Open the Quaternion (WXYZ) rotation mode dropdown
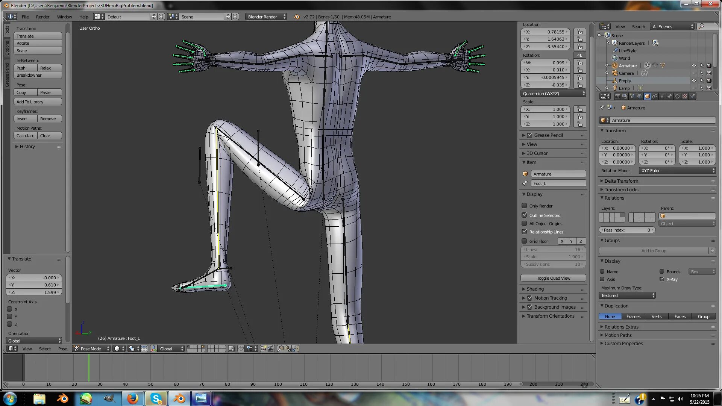Image resolution: width=722 pixels, height=406 pixels. 554,94
